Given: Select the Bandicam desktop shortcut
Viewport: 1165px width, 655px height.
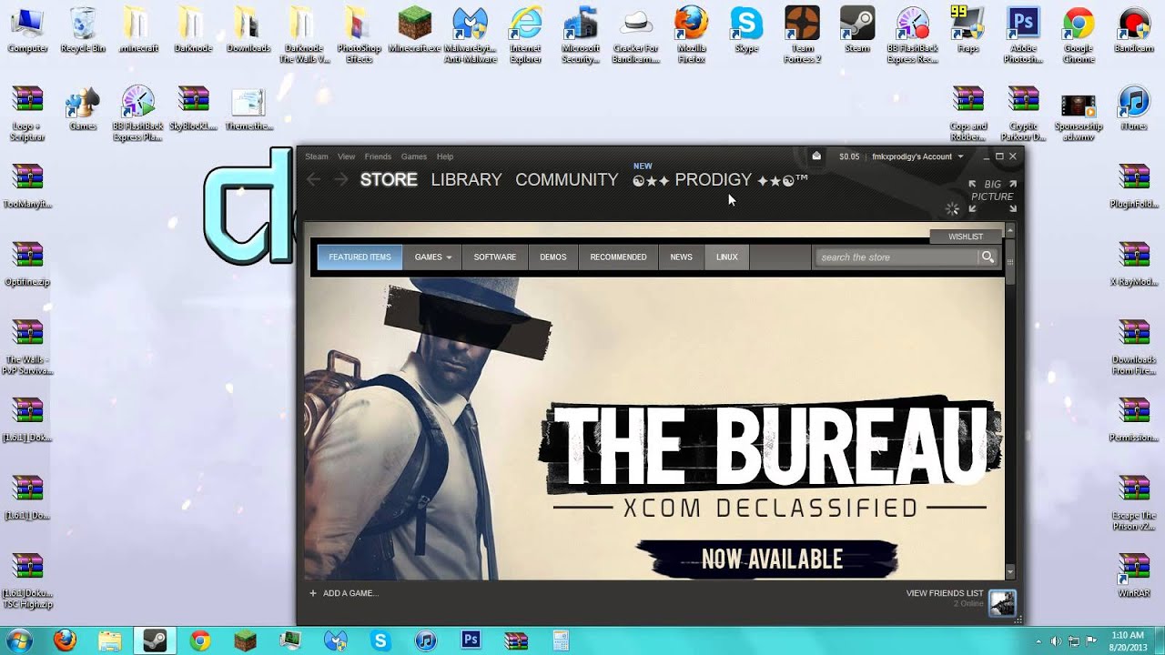Looking at the screenshot, I should coord(1134,31).
